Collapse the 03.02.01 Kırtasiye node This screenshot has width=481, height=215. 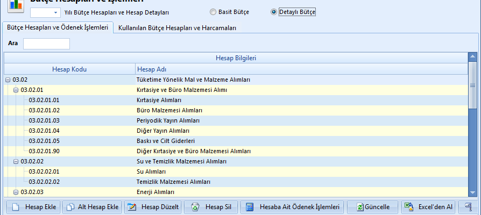point(16,90)
